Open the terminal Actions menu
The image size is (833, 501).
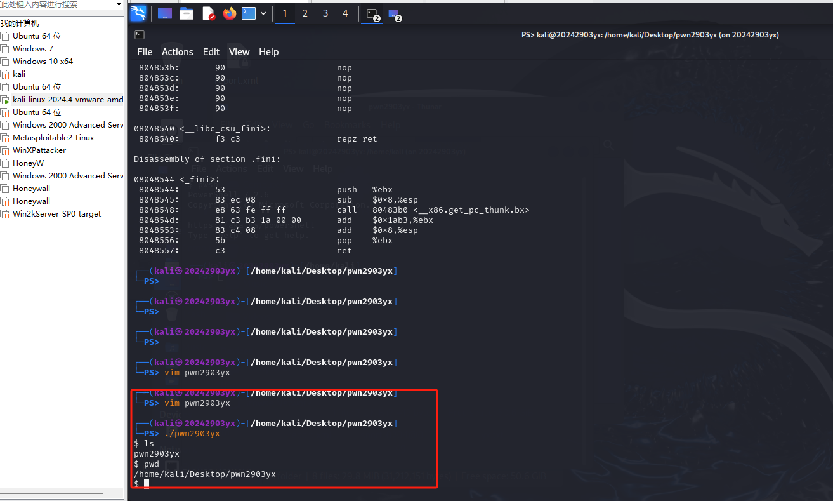(178, 52)
